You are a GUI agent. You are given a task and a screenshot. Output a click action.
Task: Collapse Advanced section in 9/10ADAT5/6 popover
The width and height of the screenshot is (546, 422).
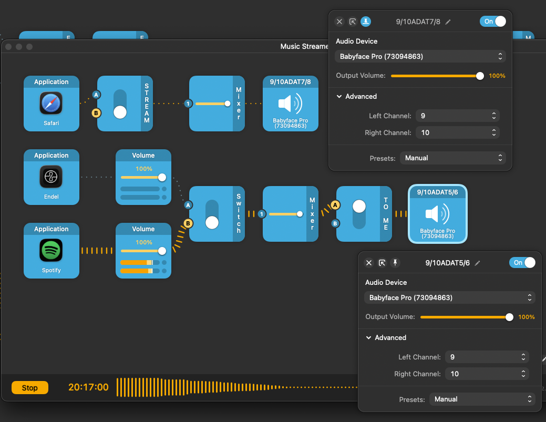(368, 338)
